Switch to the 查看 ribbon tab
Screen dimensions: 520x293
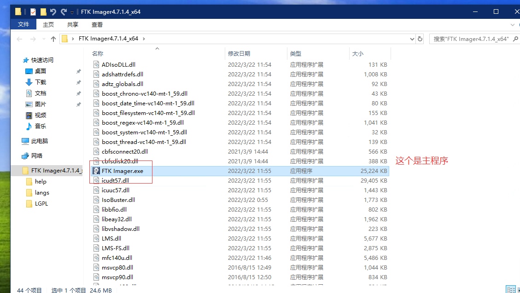click(97, 24)
